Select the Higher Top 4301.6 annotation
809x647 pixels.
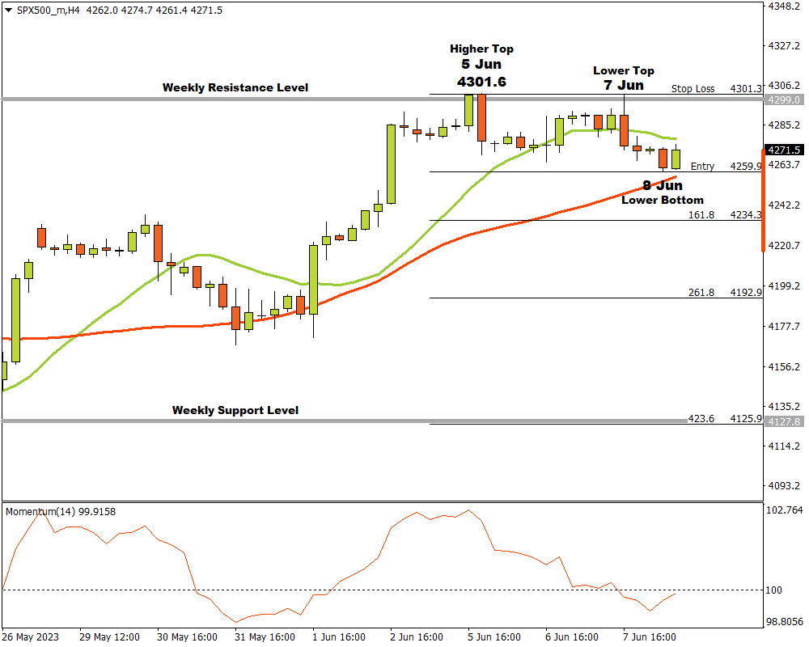click(481, 66)
